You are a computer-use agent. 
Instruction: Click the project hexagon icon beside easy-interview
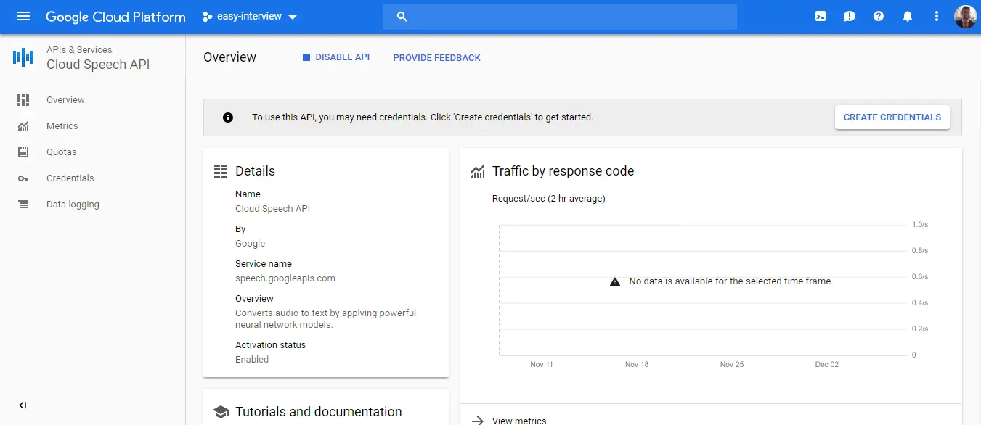208,17
